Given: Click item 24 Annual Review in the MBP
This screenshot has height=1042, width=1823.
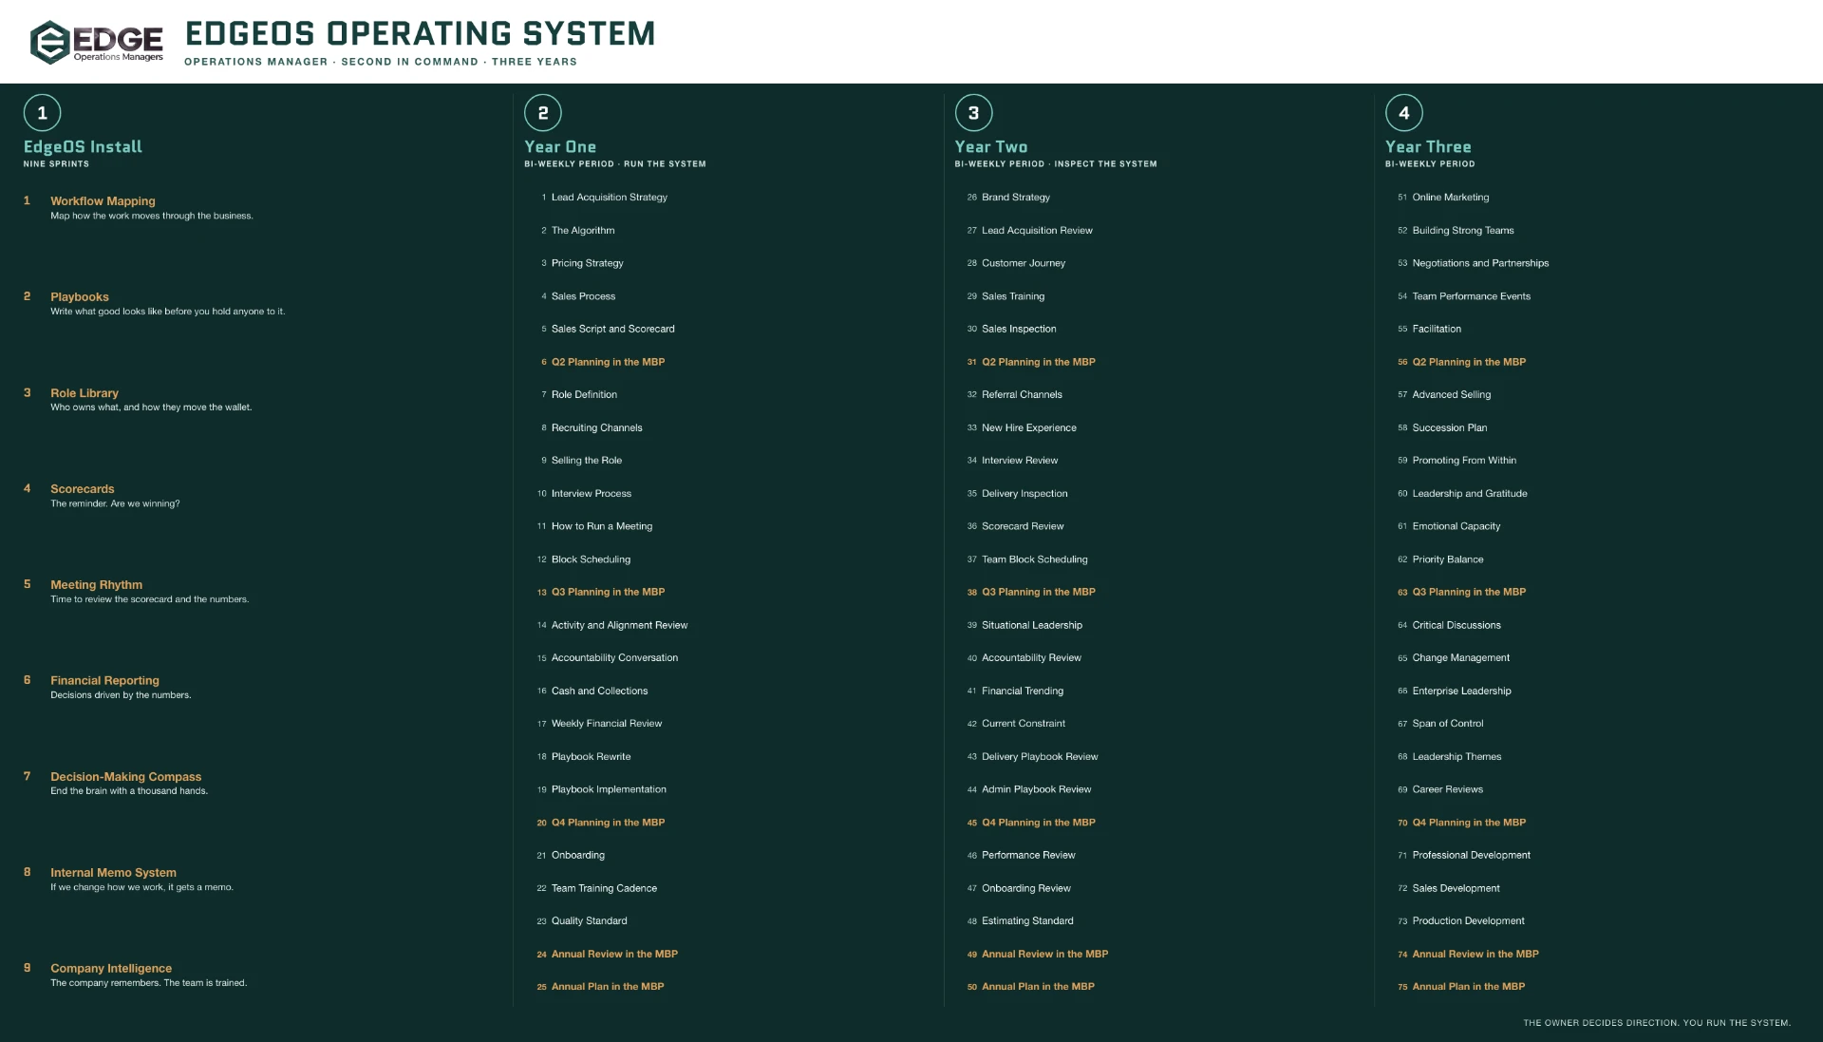Looking at the screenshot, I should coord(607,955).
